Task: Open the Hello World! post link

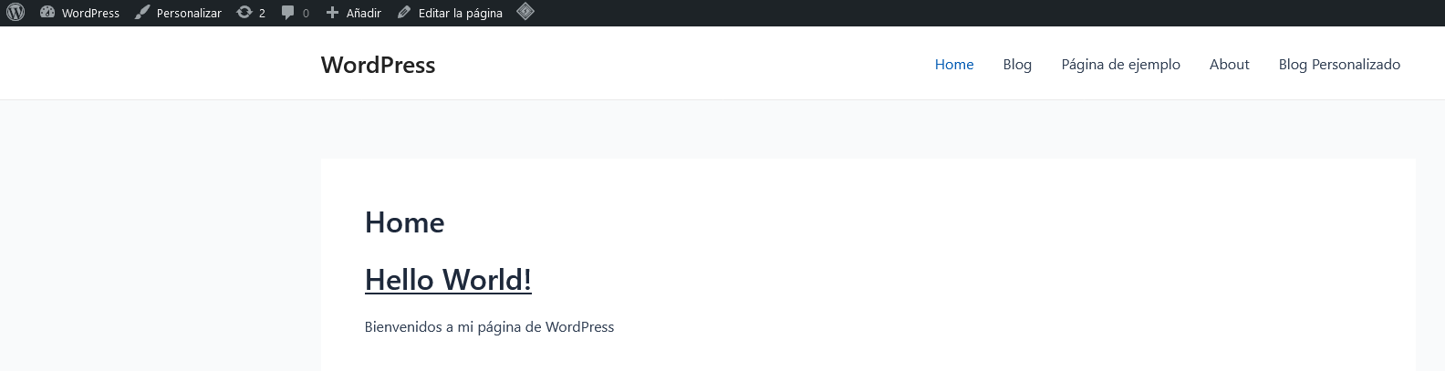Action: (448, 280)
